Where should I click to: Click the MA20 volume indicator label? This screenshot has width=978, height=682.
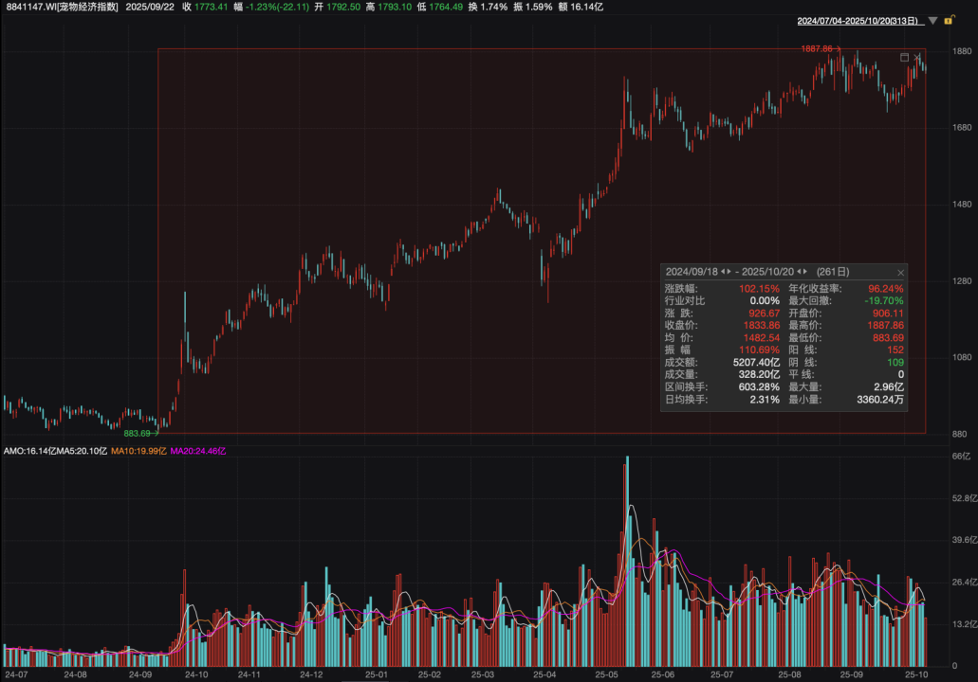click(197, 451)
